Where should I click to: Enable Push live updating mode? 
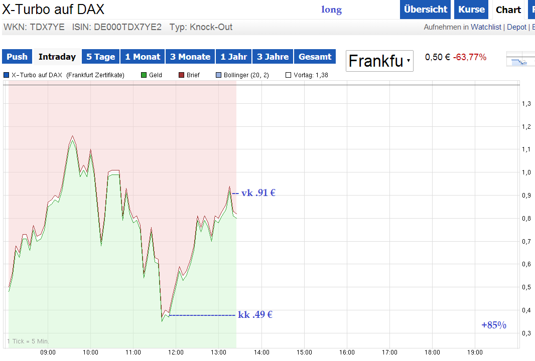point(17,57)
